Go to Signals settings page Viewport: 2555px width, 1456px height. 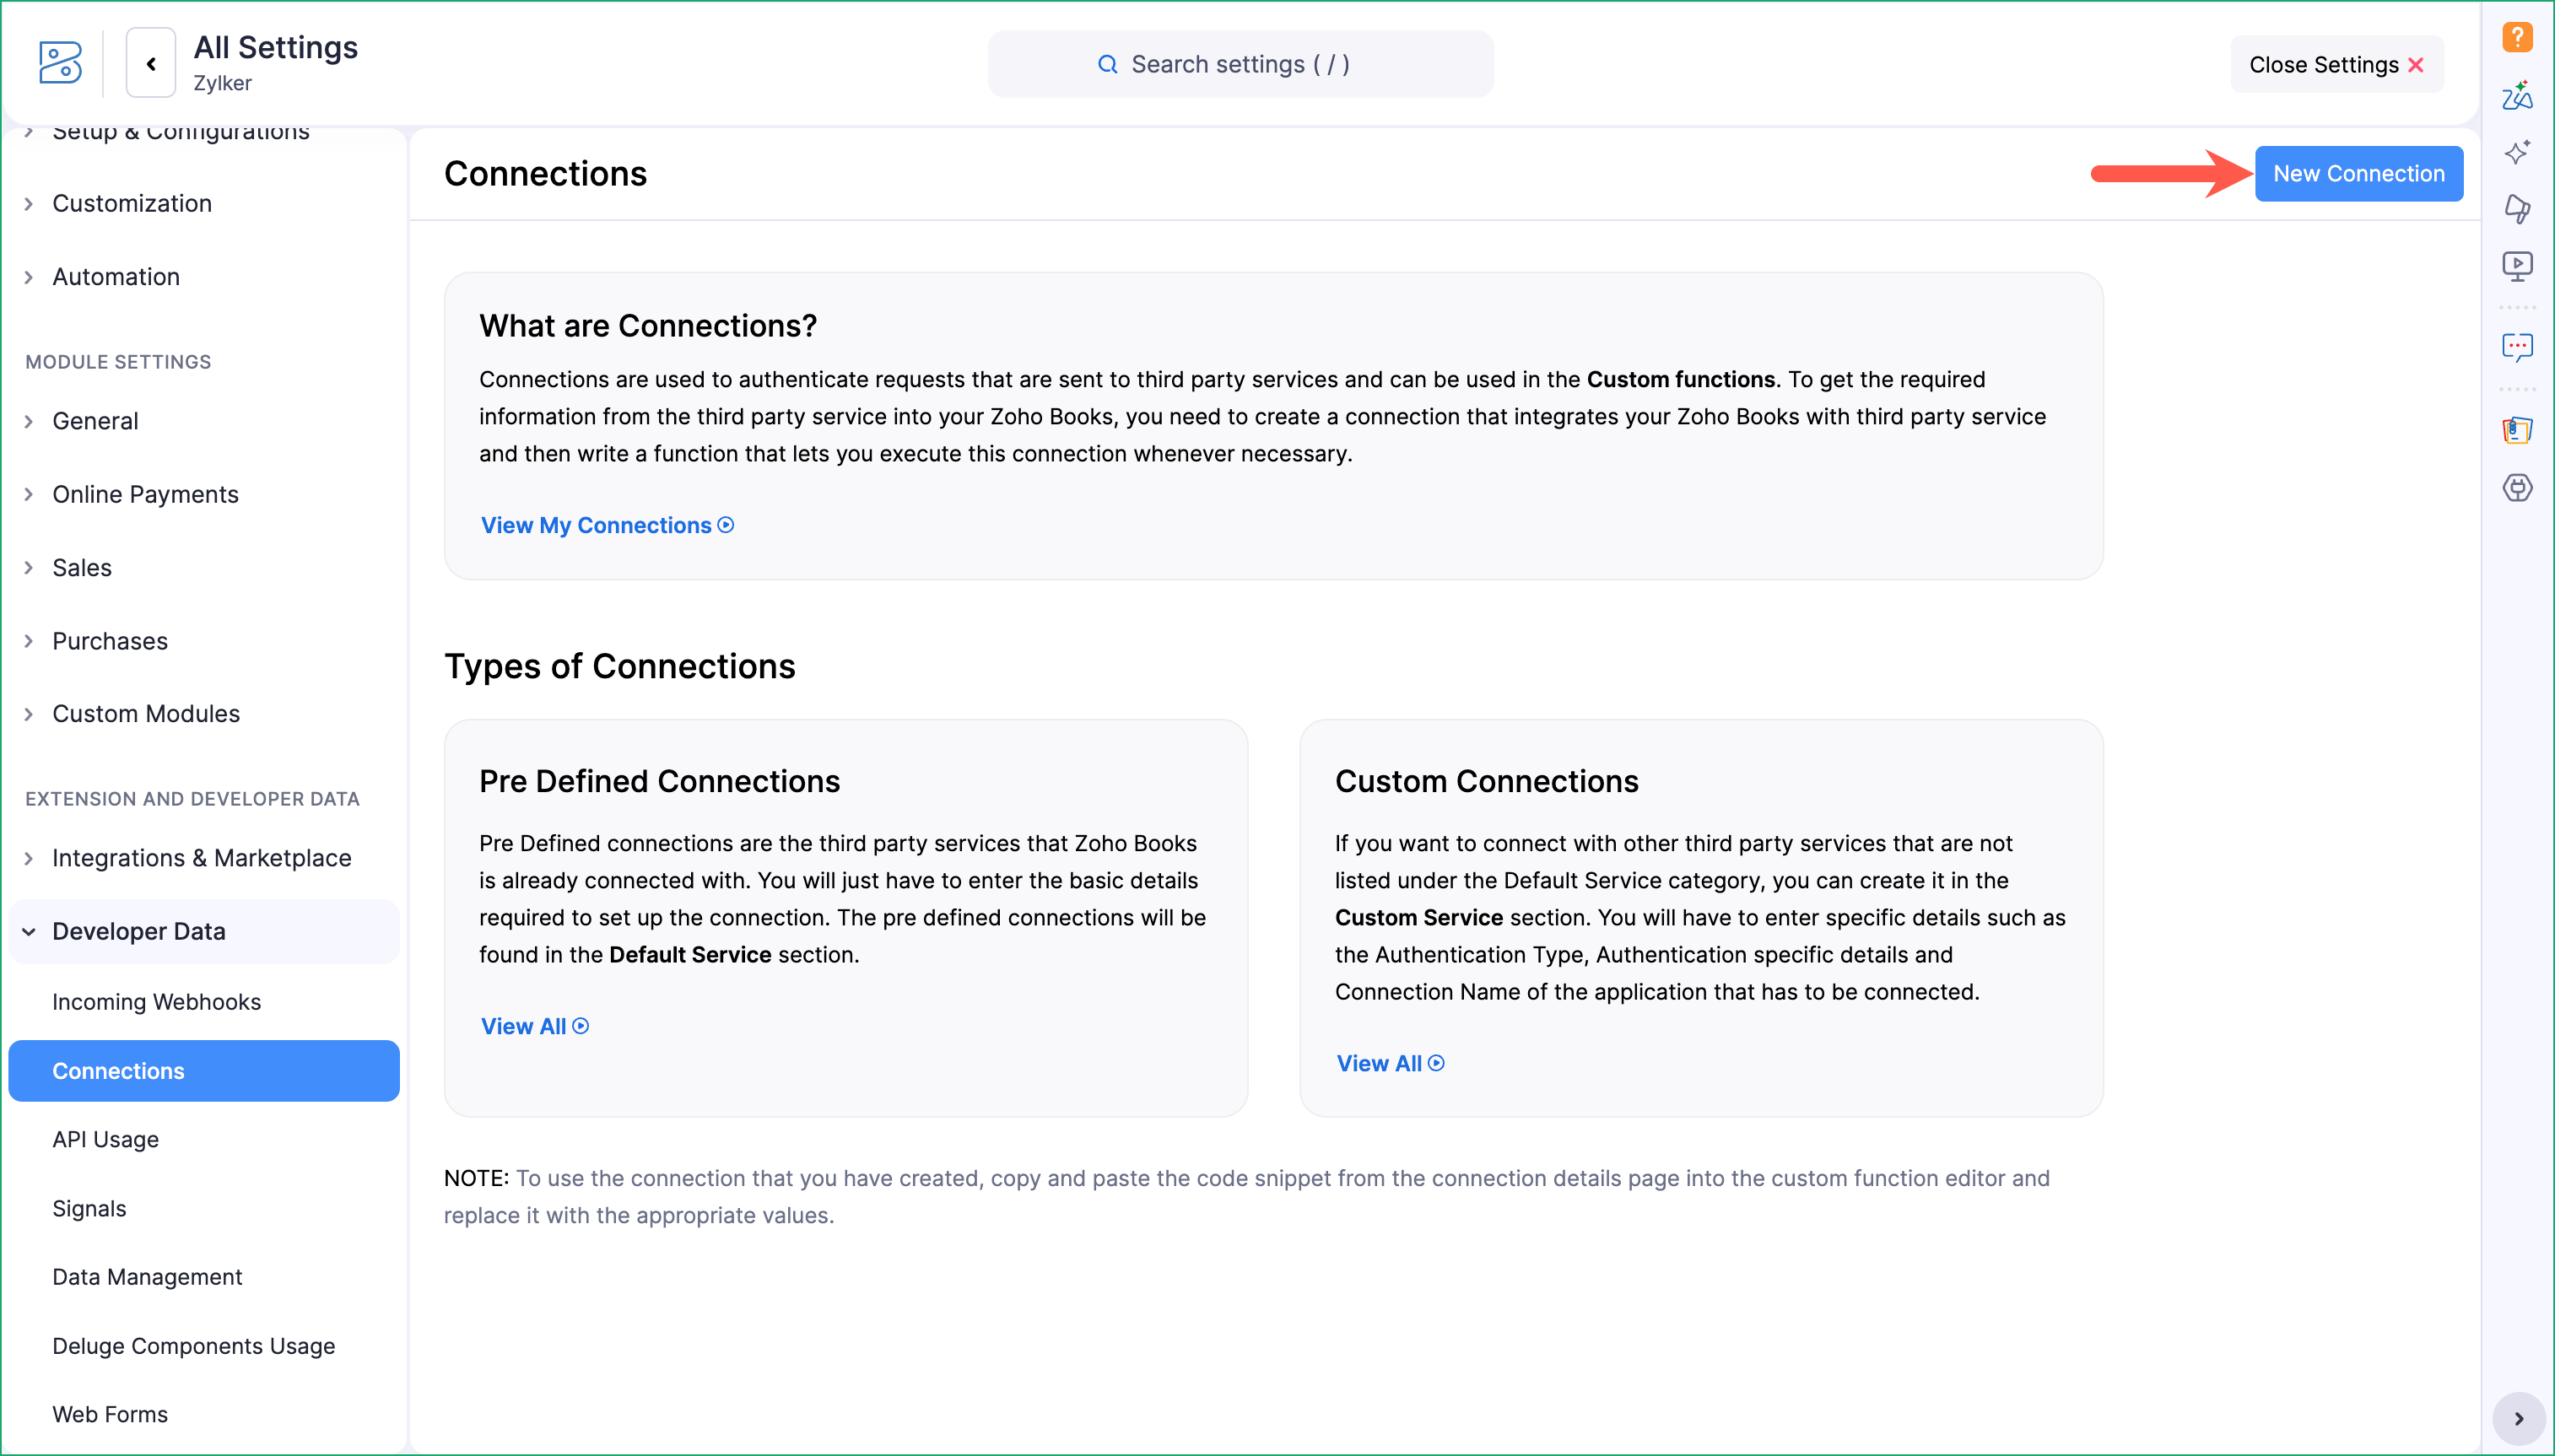(x=89, y=1208)
